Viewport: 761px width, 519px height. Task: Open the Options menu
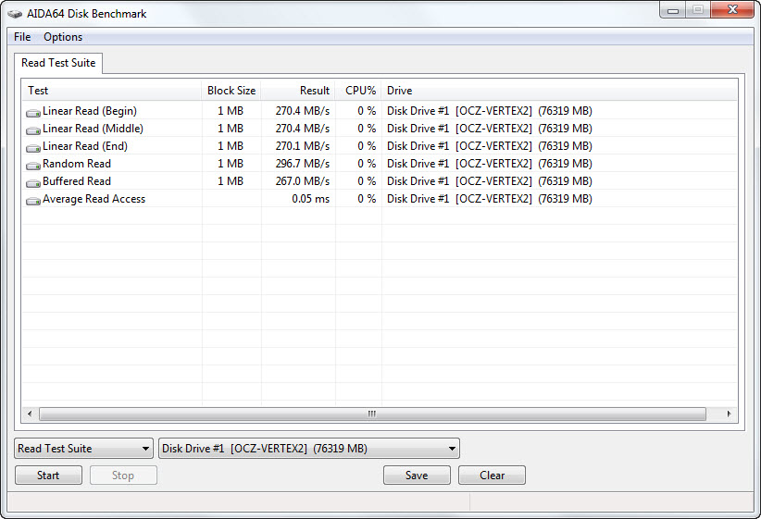(63, 37)
